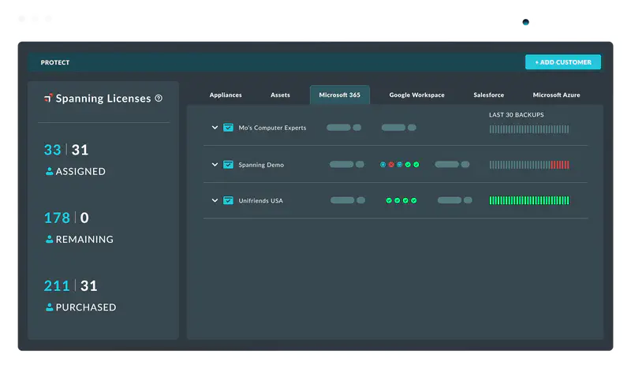
Task: Click the last green check icon for Unifriends USA
Action: coord(413,200)
